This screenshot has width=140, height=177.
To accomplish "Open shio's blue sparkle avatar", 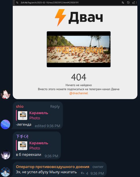I will coord(5,124).
